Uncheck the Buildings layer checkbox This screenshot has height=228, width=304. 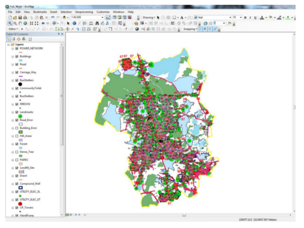(x=17, y=57)
